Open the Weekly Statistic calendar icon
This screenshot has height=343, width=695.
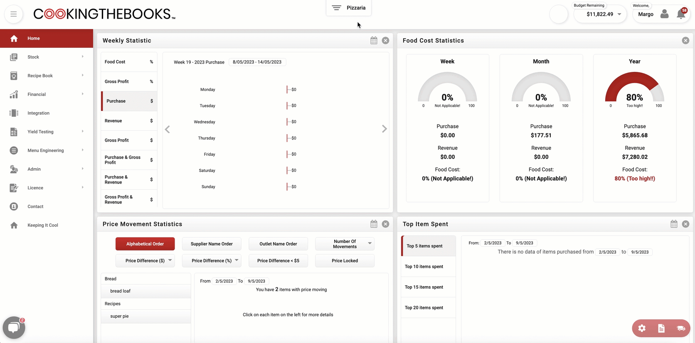374,40
